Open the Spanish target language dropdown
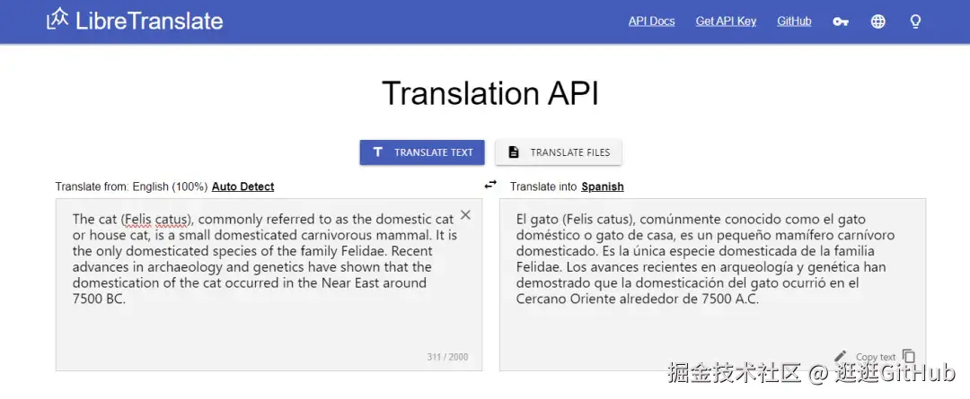 (x=602, y=186)
